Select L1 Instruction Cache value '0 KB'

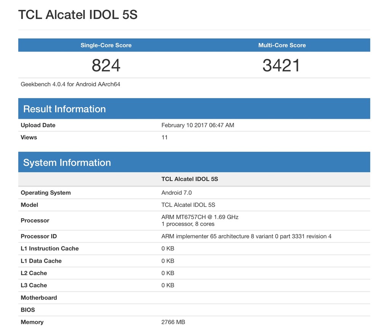(x=168, y=249)
